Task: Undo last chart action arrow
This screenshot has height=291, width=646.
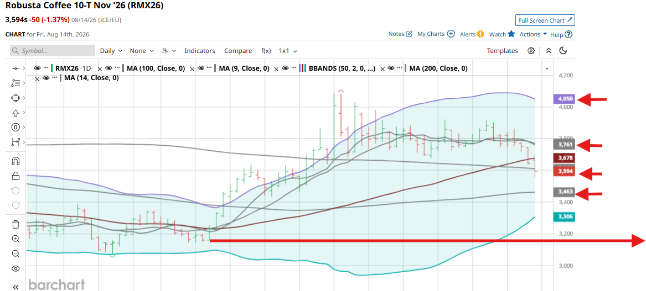Action: click(15, 191)
